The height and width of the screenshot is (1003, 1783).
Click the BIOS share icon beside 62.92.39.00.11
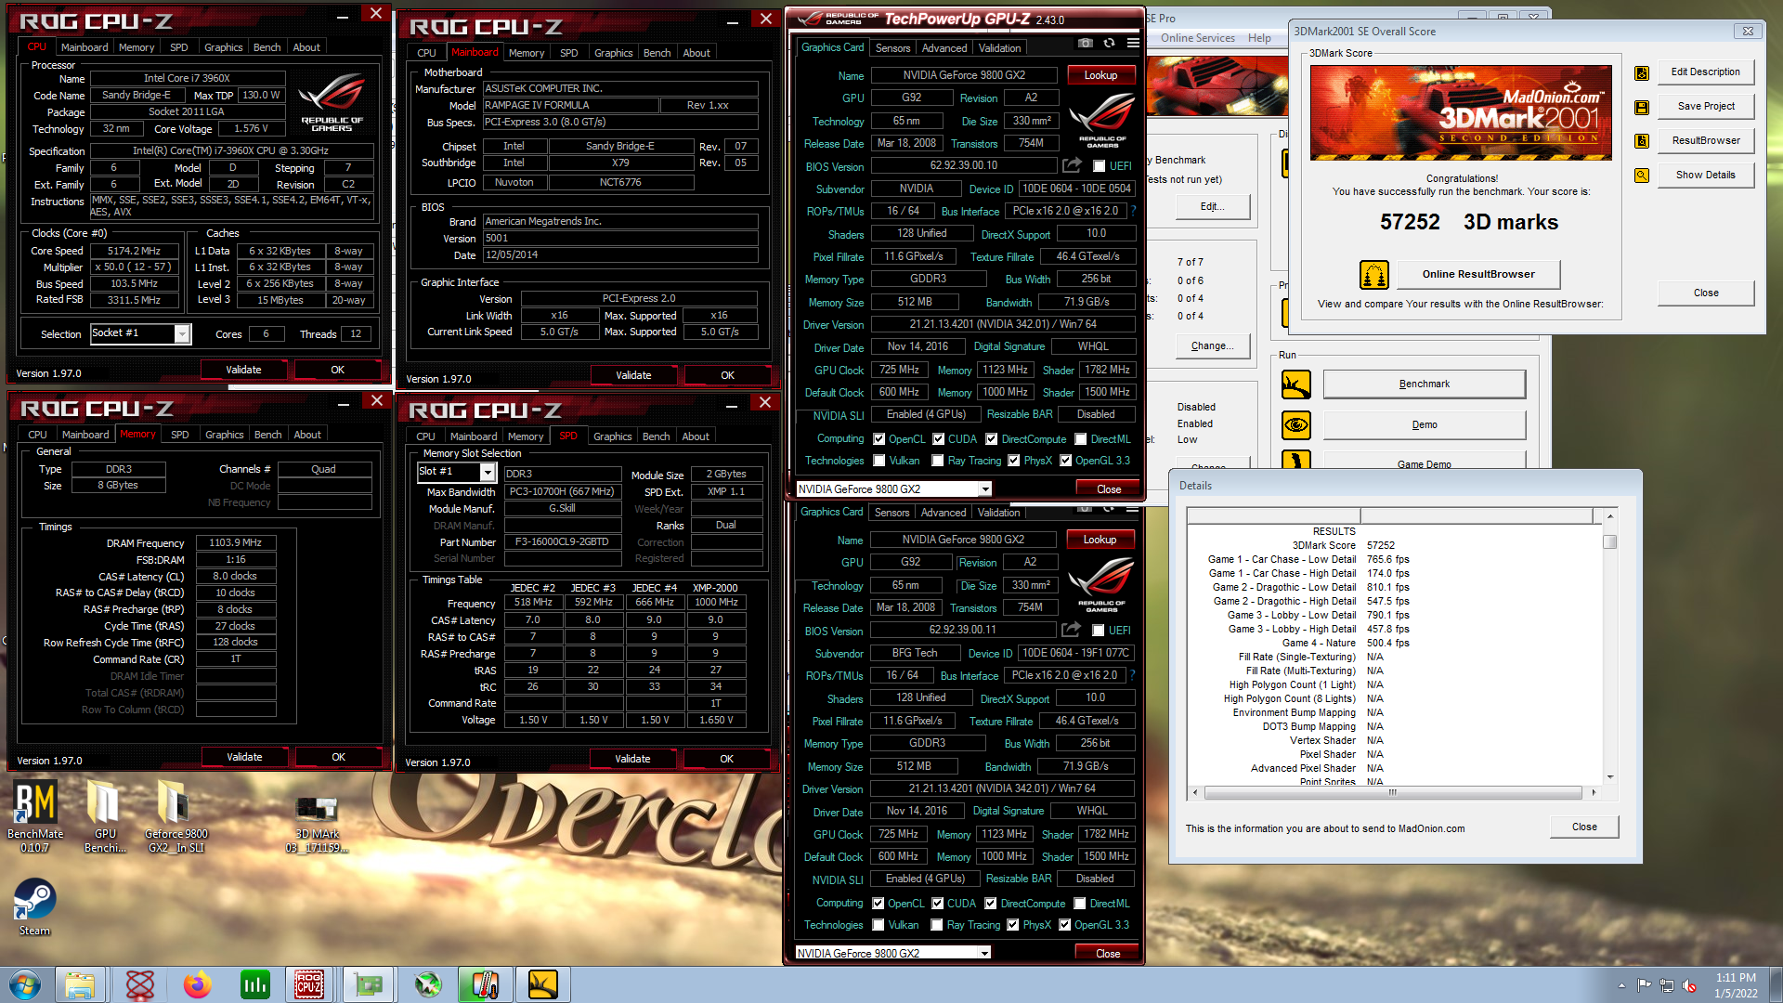(1071, 630)
